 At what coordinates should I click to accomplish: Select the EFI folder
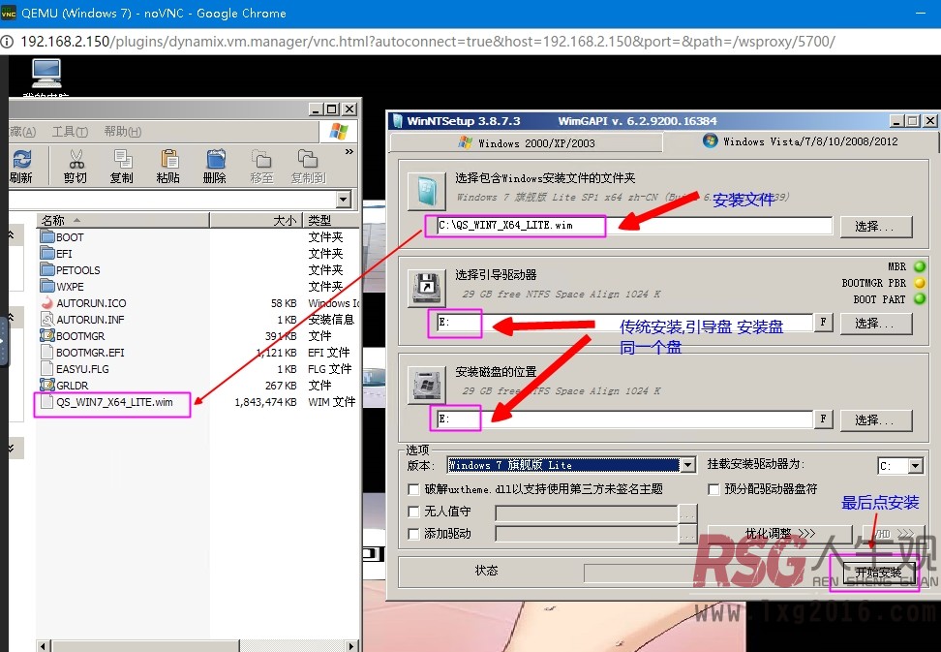click(56, 254)
